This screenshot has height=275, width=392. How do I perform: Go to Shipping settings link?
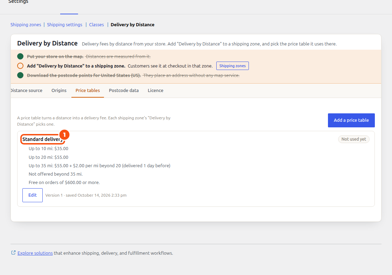point(64,24)
